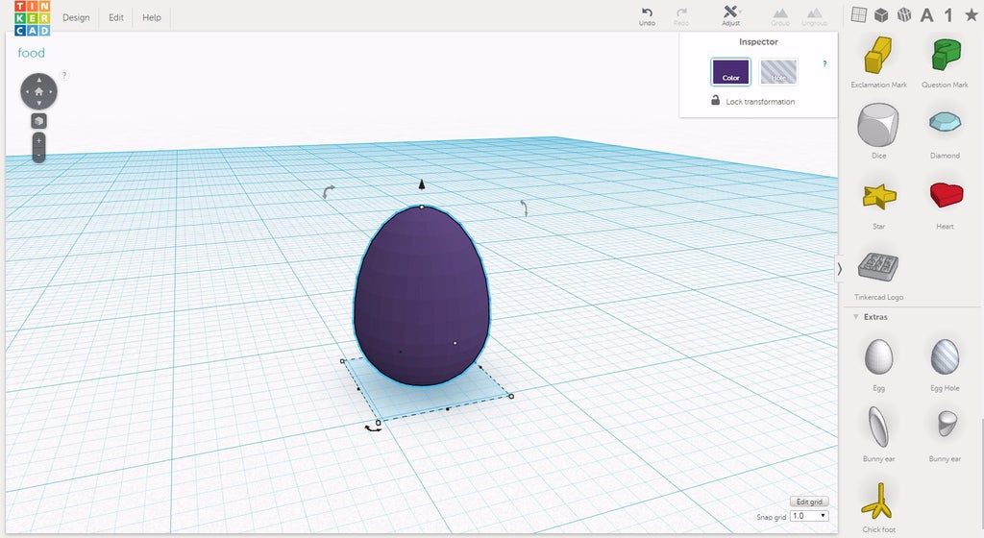Click the rotation handle below the egg
This screenshot has width=984, height=538.
pos(372,428)
